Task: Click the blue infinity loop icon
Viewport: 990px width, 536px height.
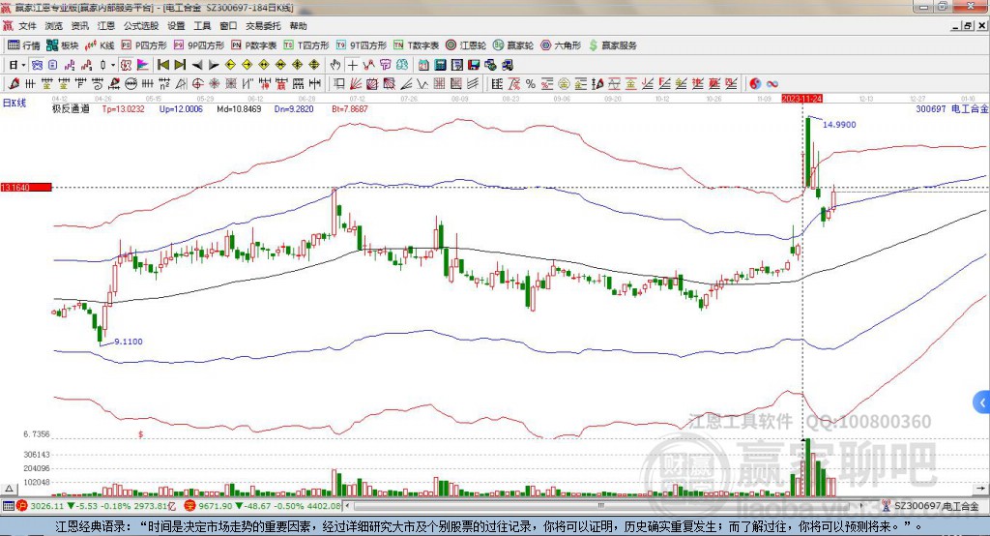Action: (772, 83)
